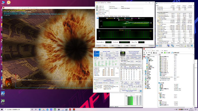
Task: Click the refresh icon in AIDA64 Extreme toolbar
Action: click(x=151, y=53)
